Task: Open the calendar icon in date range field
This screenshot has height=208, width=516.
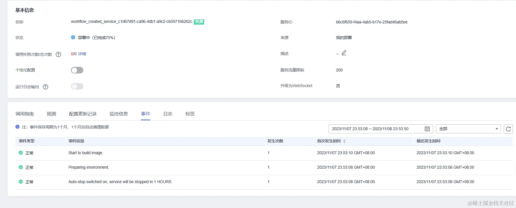Action: click(x=427, y=129)
